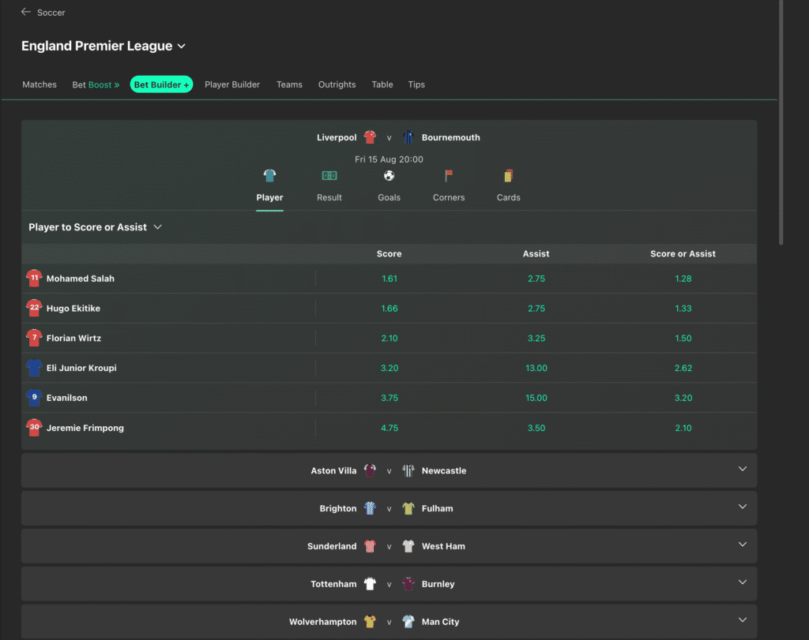Click Sunderland red striped shirt icon
The image size is (809, 640).
coord(370,546)
